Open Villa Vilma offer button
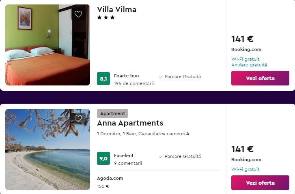The image size is (295, 194). (260, 78)
